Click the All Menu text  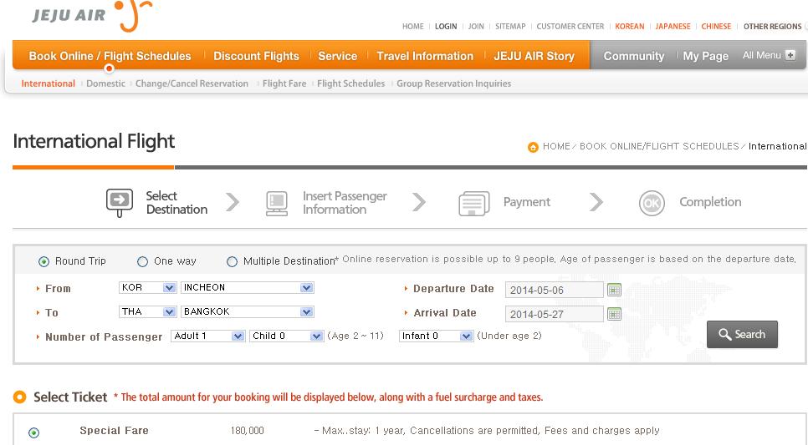[x=762, y=55]
